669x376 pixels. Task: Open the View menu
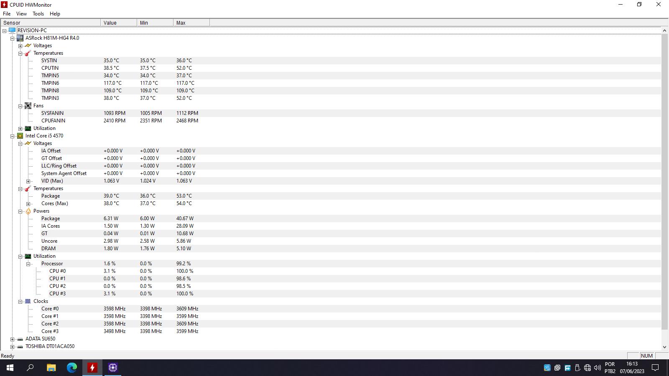pyautogui.click(x=21, y=14)
